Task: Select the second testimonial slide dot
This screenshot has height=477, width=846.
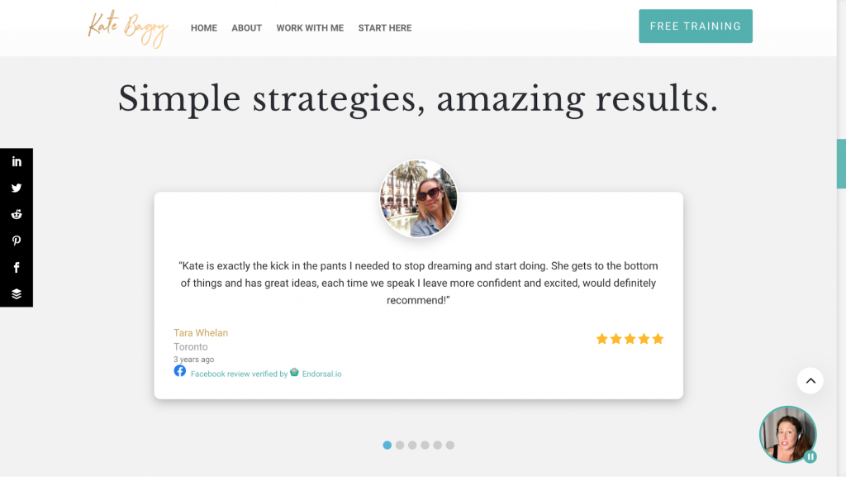Action: [400, 445]
